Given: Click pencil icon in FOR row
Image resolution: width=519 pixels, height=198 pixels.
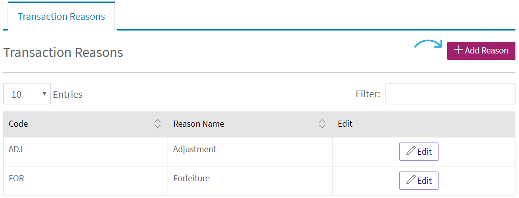Looking at the screenshot, I should coord(411,180).
